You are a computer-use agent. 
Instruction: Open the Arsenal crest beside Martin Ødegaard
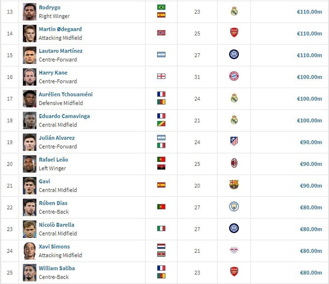point(234,33)
